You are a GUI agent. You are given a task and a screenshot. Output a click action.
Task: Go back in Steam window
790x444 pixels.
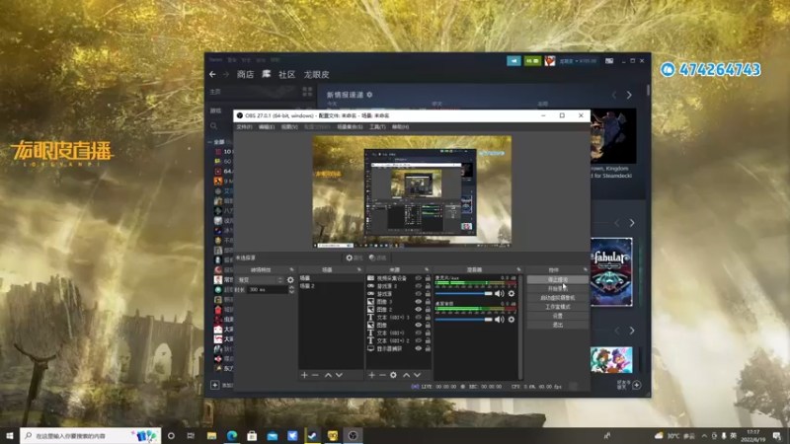[x=212, y=74]
